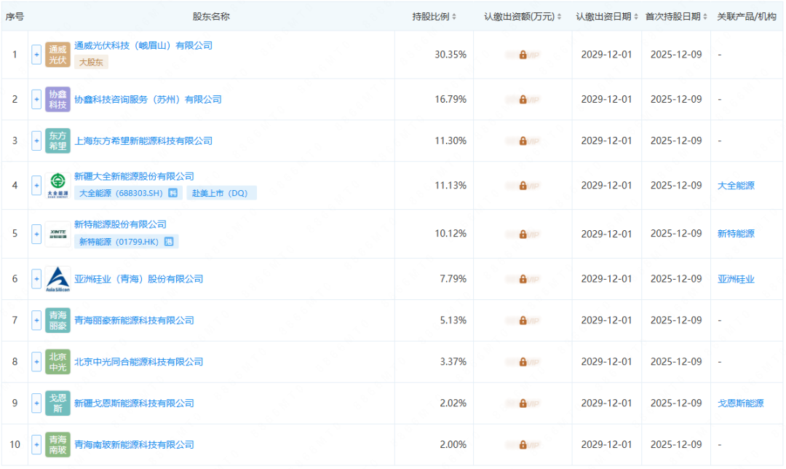
Task: Click the green 大全能源 logo icon
Action: pos(57,185)
